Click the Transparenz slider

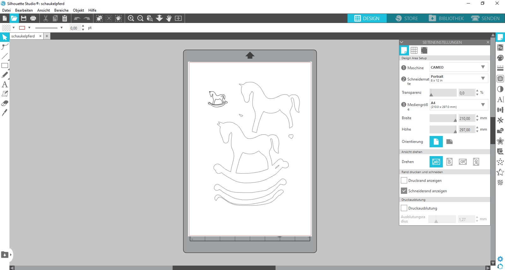(x=443, y=93)
